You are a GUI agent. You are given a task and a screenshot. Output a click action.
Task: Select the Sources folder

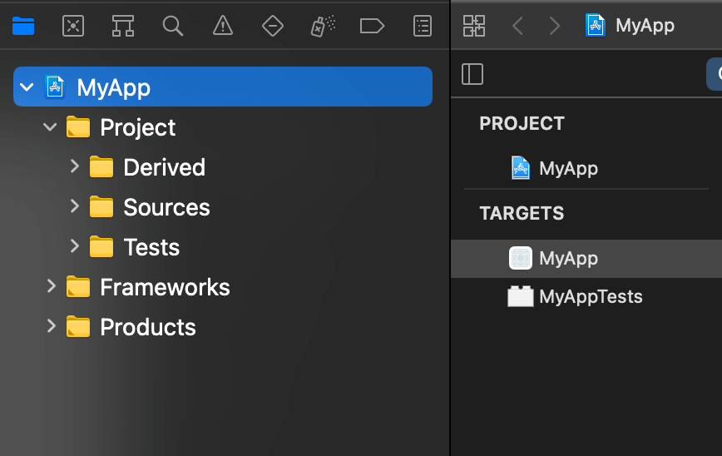tap(166, 207)
